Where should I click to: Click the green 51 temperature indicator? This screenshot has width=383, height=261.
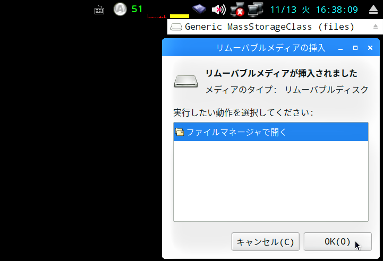click(x=137, y=9)
